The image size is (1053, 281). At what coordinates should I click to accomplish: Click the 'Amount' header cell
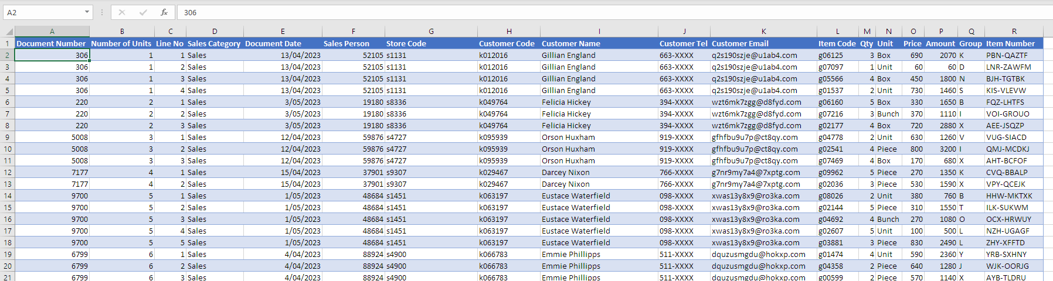pyautogui.click(x=941, y=43)
